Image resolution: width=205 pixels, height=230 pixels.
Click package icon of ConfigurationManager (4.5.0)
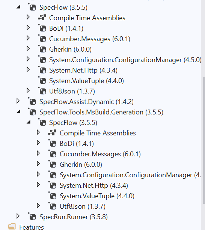tap(42, 60)
